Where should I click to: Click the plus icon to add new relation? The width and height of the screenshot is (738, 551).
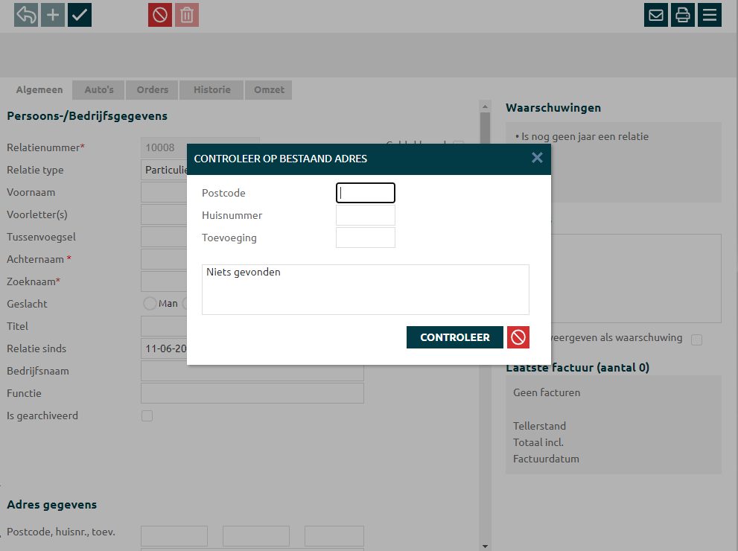(53, 15)
